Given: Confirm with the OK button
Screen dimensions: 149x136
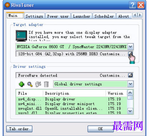Looking at the screenshot, I should coord(100,129).
